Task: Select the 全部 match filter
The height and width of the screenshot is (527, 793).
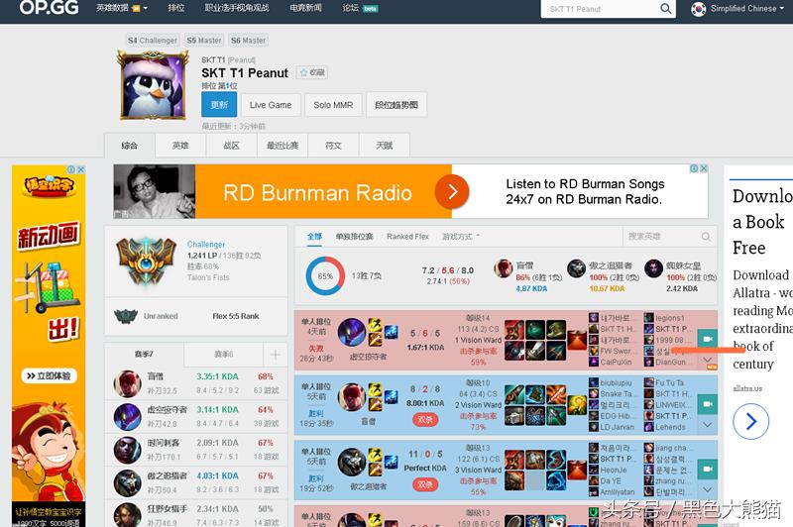Action: click(x=314, y=237)
